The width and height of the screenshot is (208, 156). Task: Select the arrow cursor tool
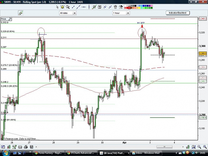(x=57, y=7)
